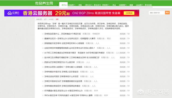Image resolution: width=172 pixels, height=98 pixels.
Task: Open article 牙疼应该如何预防
Action: coord(61,76)
